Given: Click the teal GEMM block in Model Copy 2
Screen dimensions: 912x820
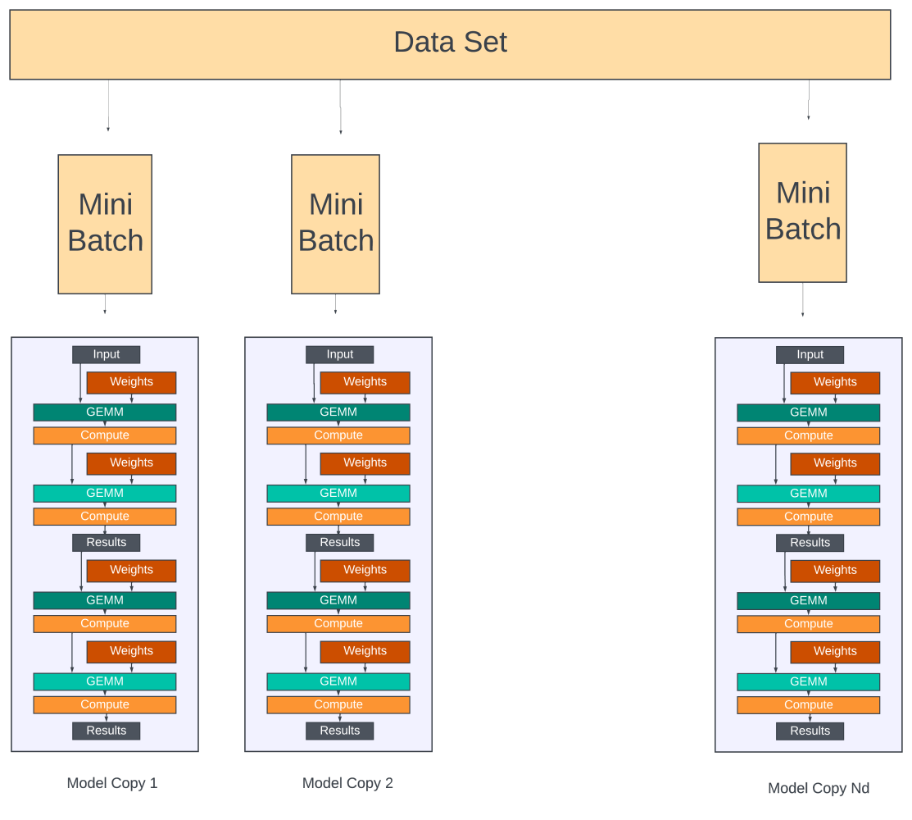Looking at the screenshot, I should tap(338, 493).
